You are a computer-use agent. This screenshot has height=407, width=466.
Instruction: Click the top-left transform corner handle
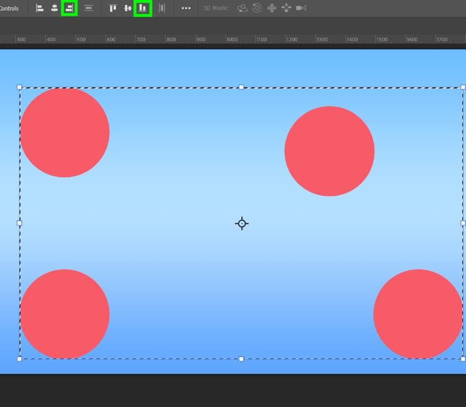(x=20, y=87)
